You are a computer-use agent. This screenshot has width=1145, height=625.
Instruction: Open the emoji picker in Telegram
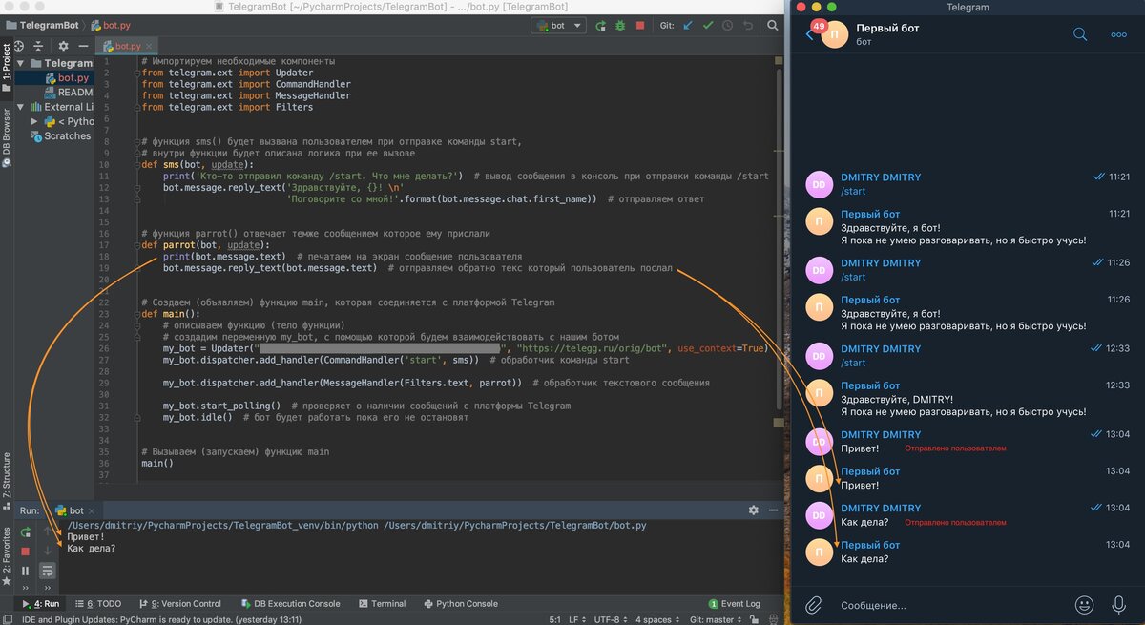coord(1084,604)
